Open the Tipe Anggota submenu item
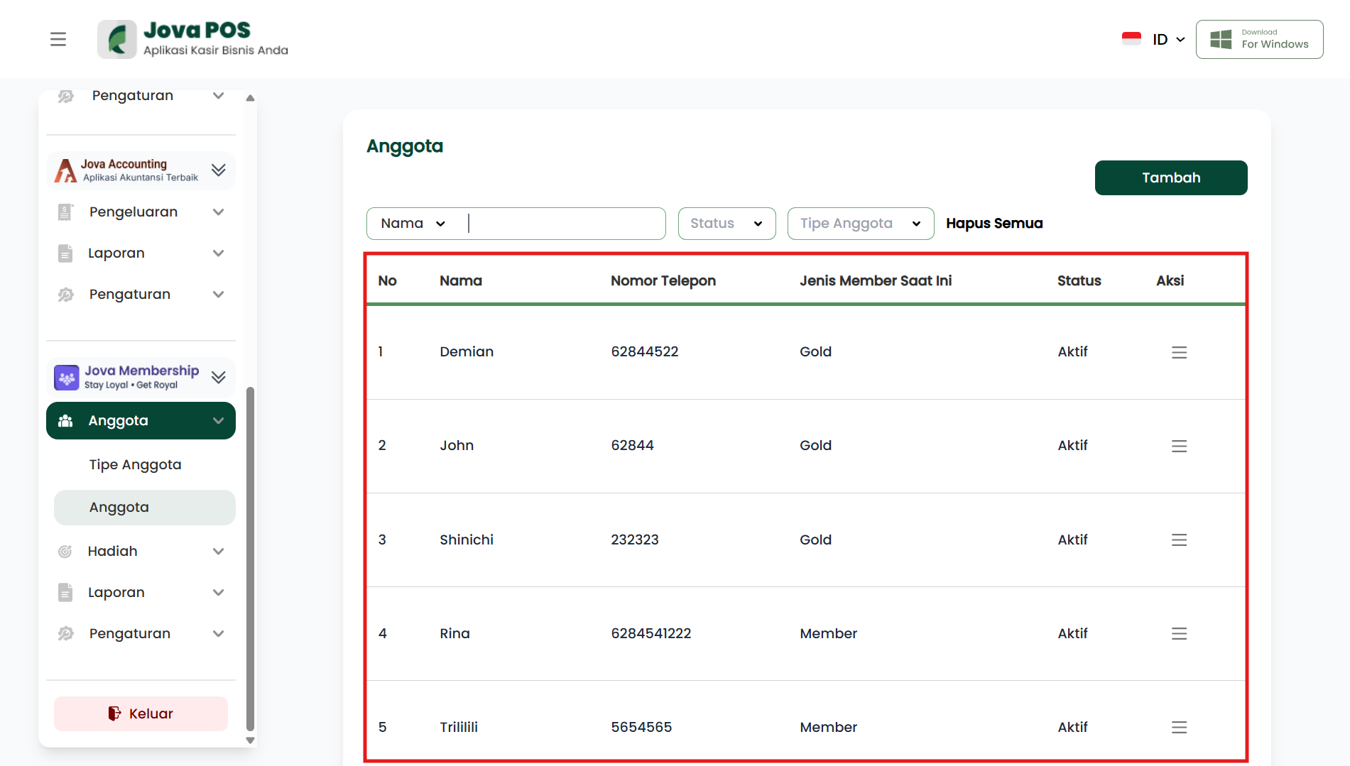 135,465
